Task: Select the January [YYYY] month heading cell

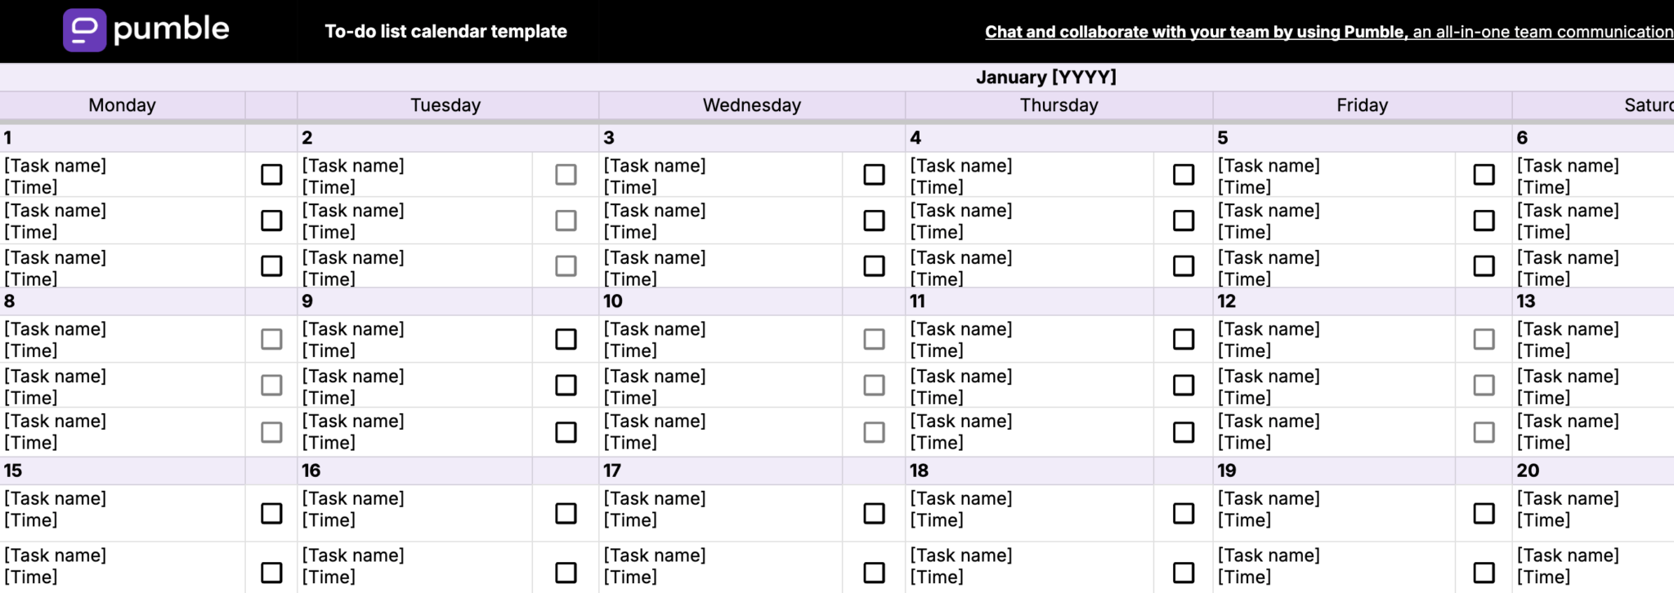Action: click(1045, 77)
